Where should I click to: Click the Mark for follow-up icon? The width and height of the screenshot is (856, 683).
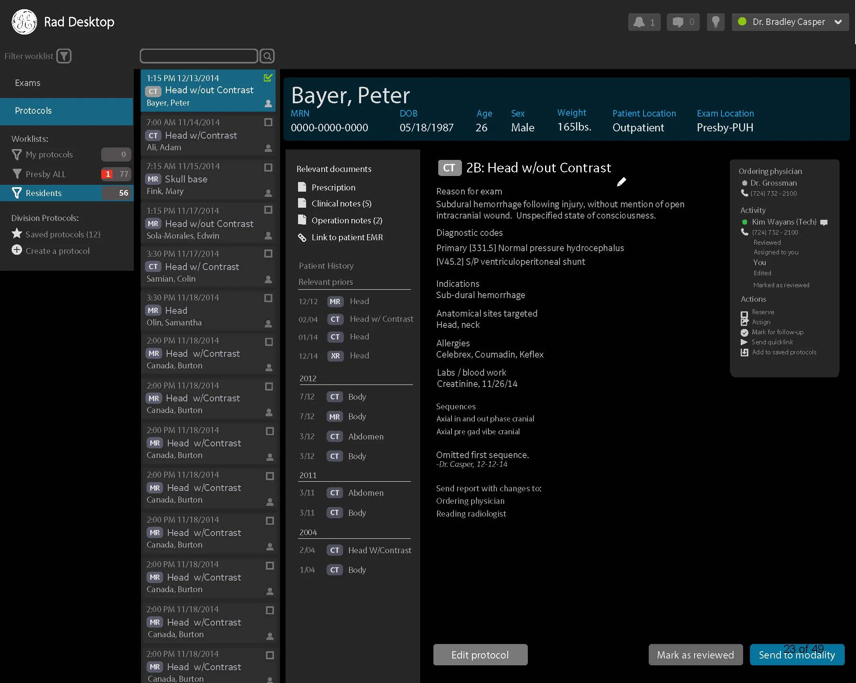(744, 332)
